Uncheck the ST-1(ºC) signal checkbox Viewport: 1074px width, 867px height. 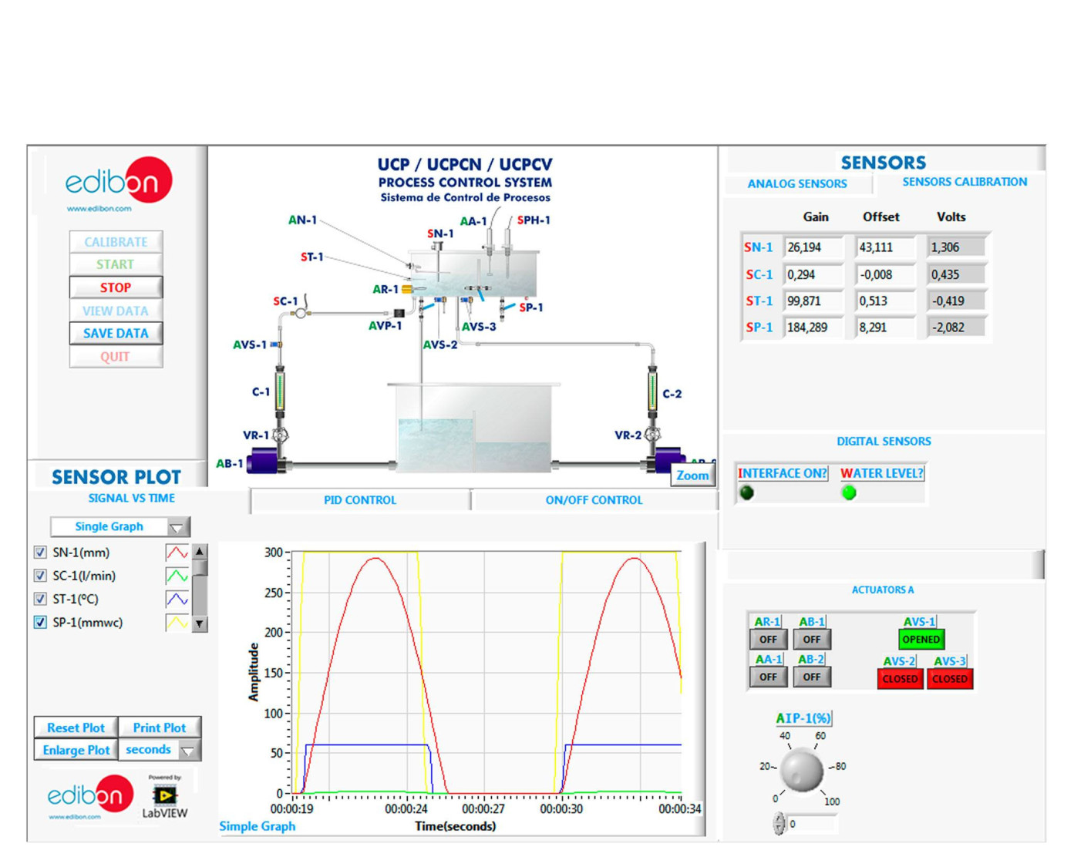[40, 599]
